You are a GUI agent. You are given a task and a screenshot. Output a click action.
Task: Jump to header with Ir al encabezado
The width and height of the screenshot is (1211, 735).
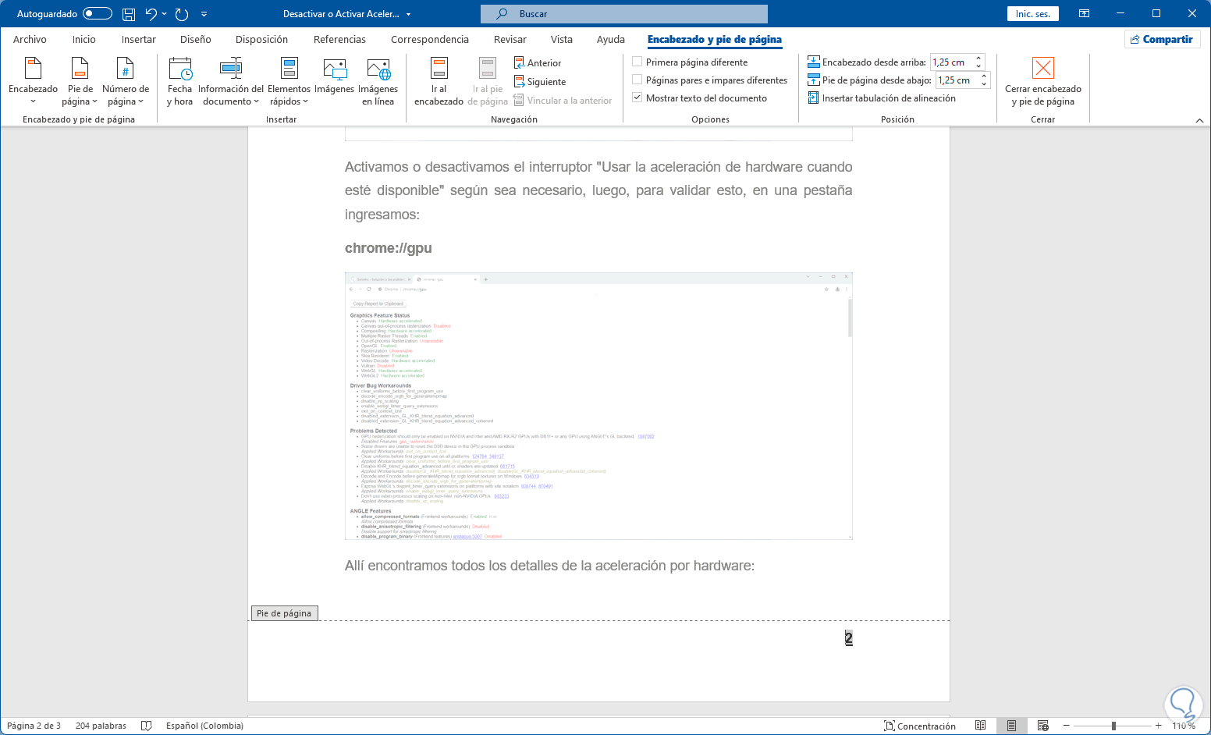coord(438,80)
